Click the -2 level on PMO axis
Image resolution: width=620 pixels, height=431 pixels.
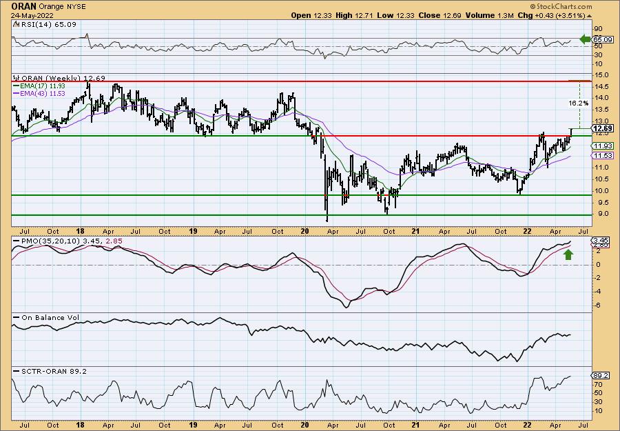pyautogui.click(x=598, y=278)
